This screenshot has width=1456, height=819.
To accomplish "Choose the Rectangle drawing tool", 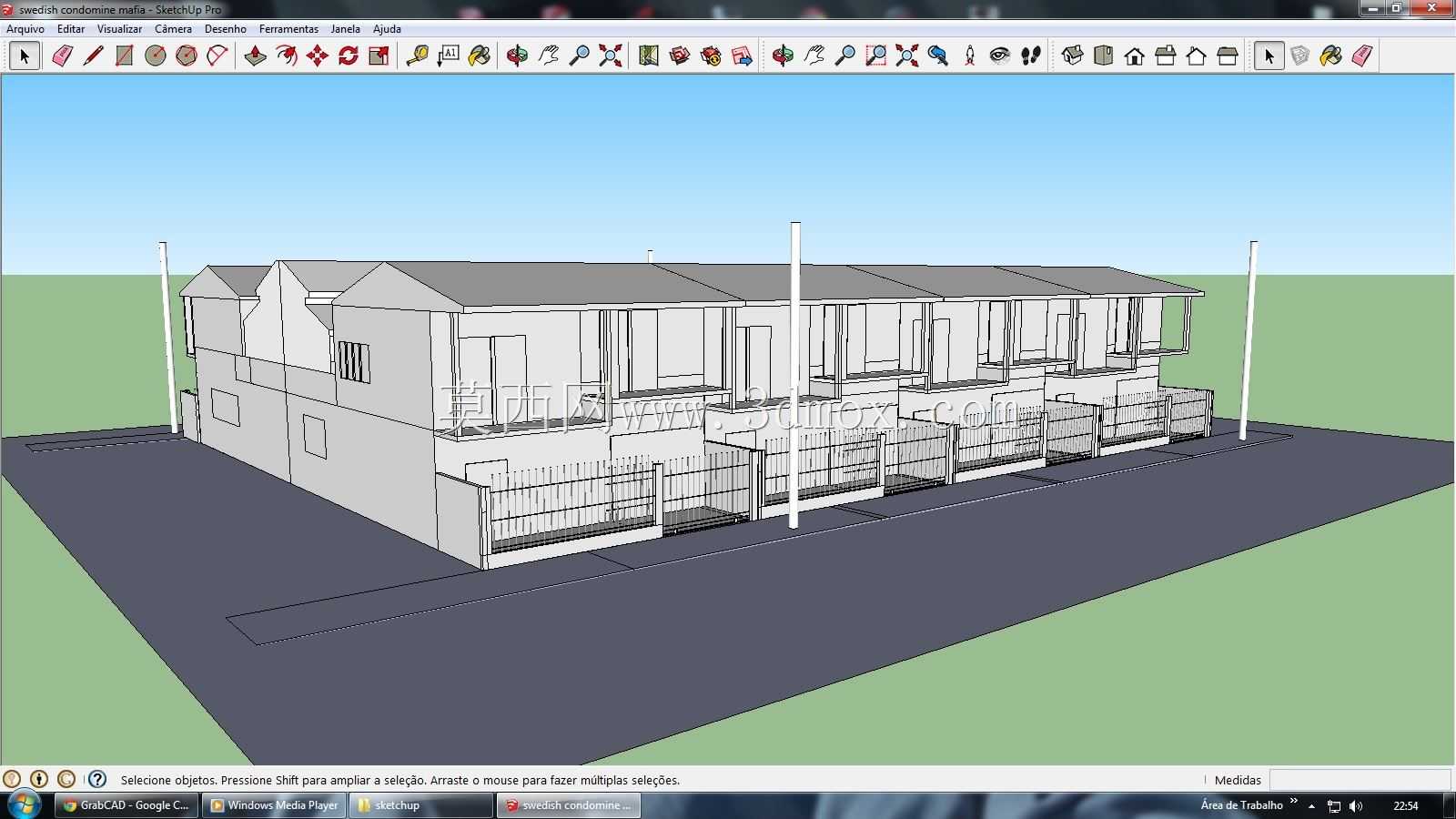I will [x=124, y=56].
